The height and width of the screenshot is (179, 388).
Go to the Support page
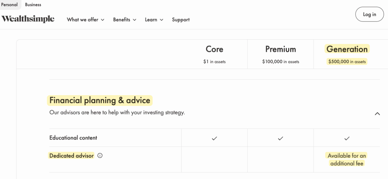point(181,20)
